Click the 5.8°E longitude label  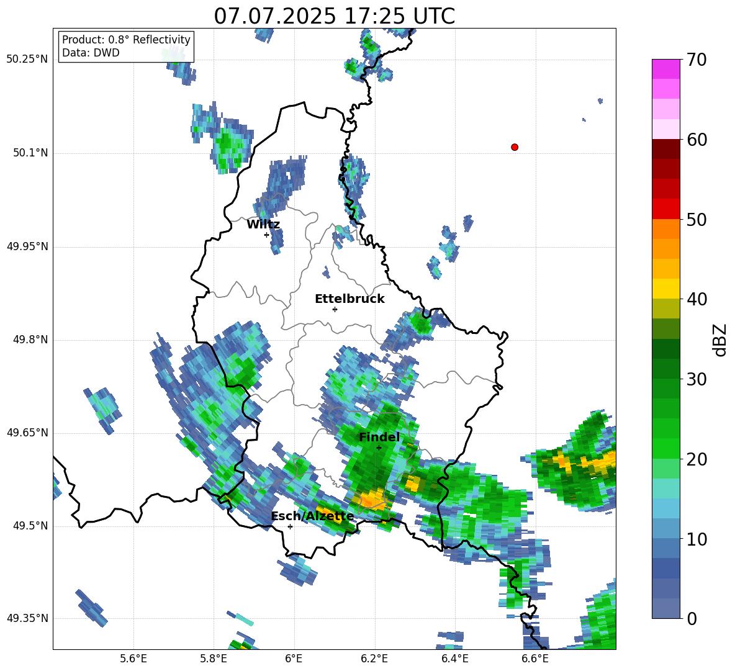[214, 659]
